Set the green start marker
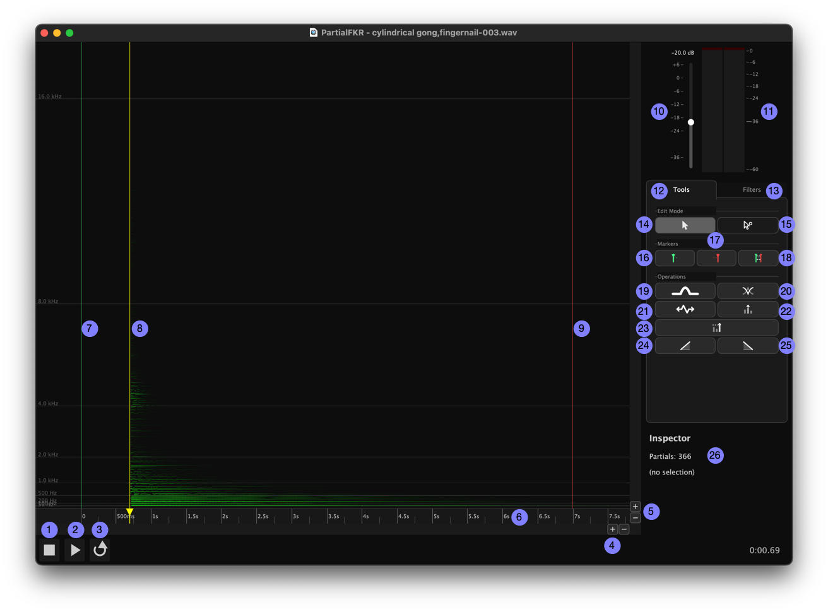This screenshot has width=828, height=612. tap(675, 258)
